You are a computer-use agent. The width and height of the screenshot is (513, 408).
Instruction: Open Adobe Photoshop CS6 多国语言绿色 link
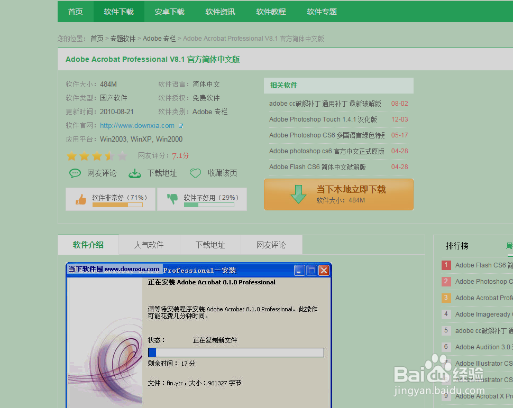(x=327, y=135)
